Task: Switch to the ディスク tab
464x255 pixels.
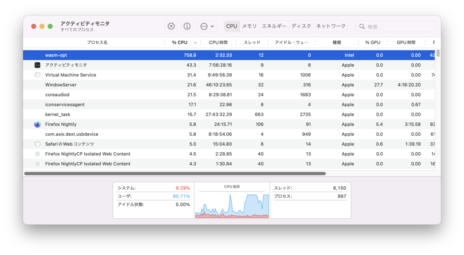Action: pos(301,26)
